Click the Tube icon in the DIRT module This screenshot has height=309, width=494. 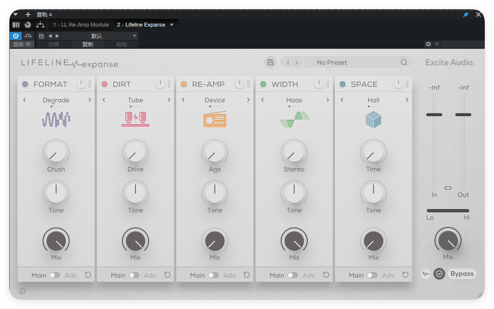(x=135, y=119)
